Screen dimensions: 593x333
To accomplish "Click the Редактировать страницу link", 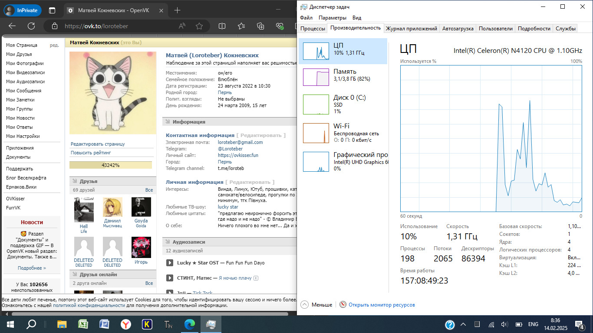I will (x=98, y=144).
